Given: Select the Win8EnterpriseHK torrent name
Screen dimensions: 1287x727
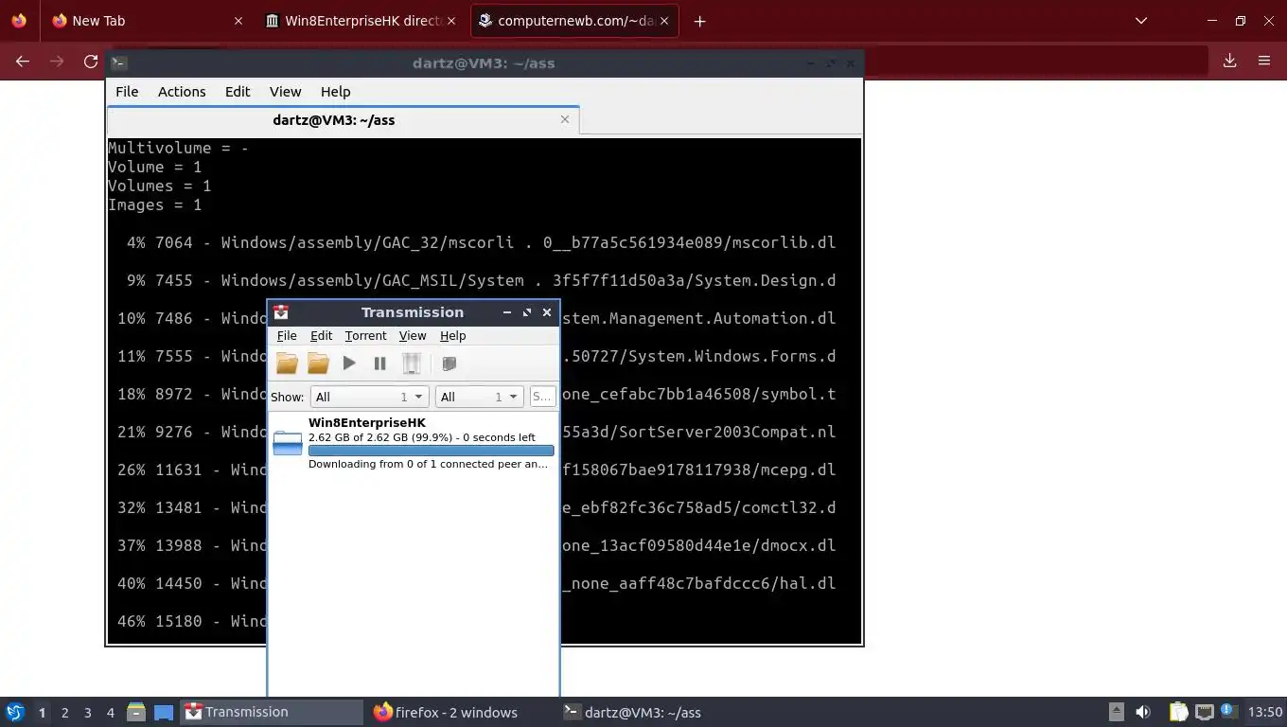Looking at the screenshot, I should [367, 423].
